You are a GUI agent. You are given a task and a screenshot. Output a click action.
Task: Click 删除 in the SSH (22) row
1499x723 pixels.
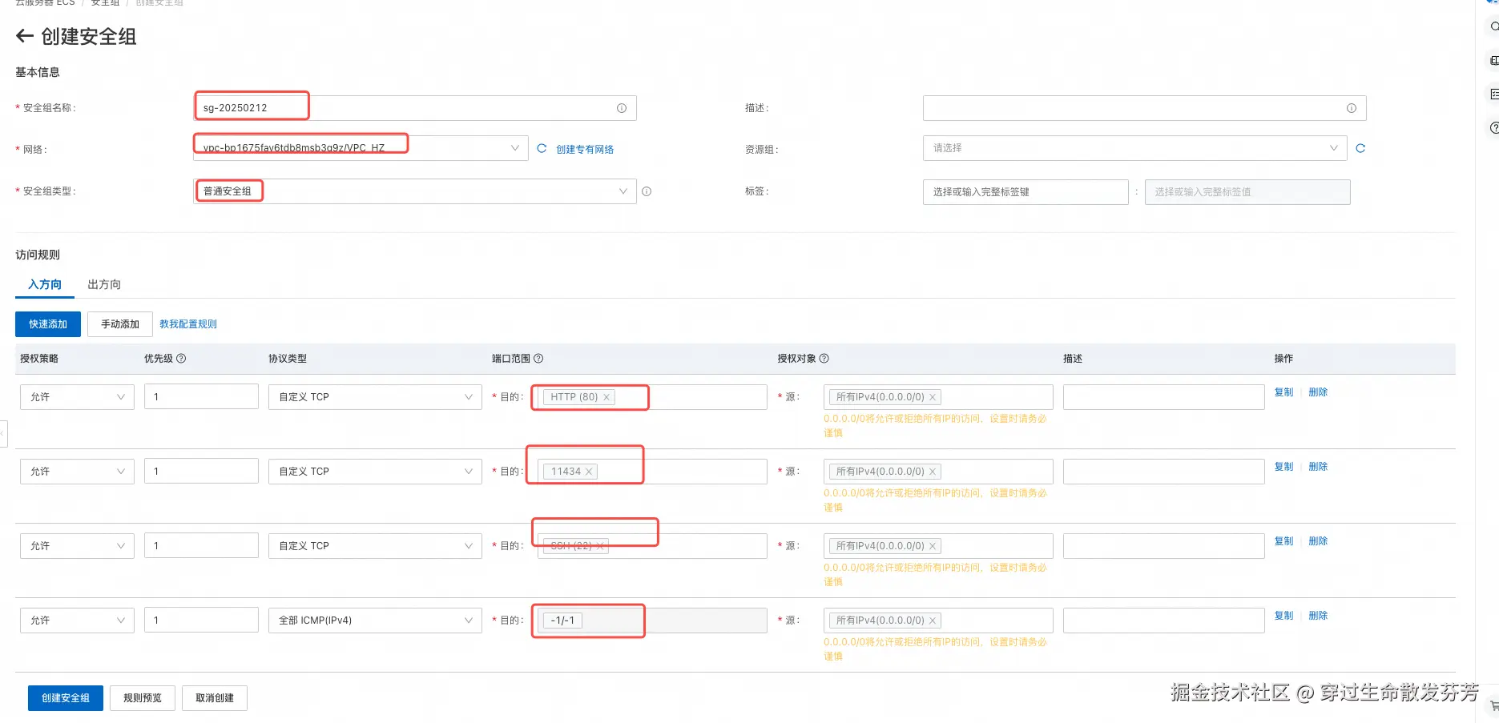[1318, 541]
